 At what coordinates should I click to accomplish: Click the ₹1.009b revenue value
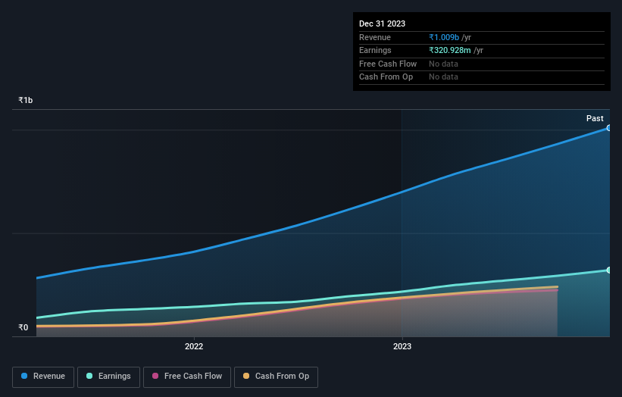[x=444, y=37]
